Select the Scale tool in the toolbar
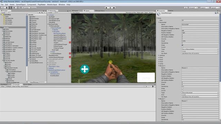 coord(14,8)
